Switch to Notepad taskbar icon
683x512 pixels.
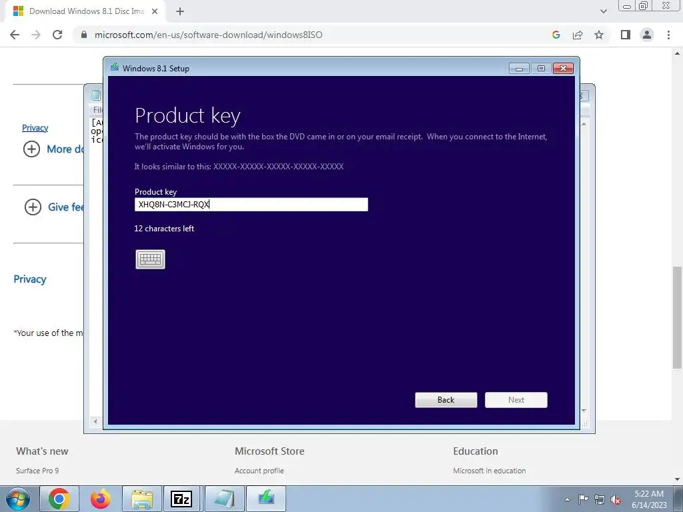click(x=224, y=499)
